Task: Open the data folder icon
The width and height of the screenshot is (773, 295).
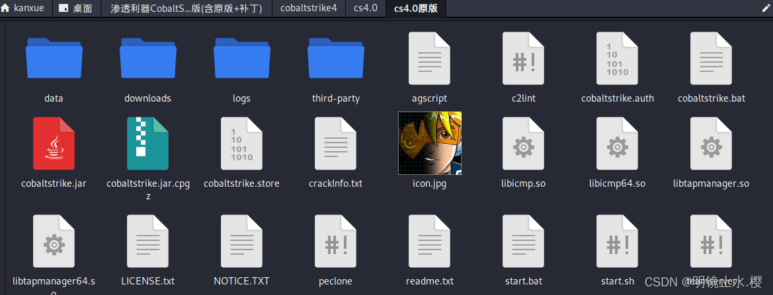Action: pyautogui.click(x=54, y=59)
